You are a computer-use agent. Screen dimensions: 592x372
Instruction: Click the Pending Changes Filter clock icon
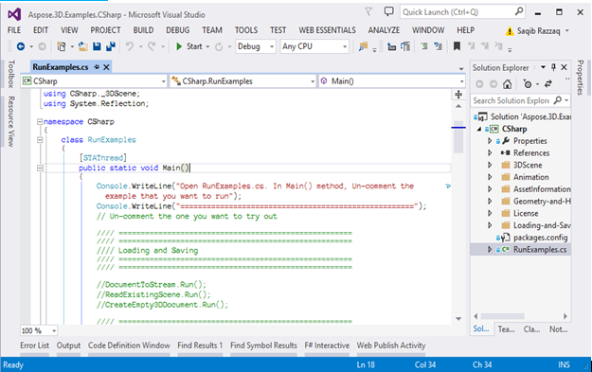[x=528, y=84]
